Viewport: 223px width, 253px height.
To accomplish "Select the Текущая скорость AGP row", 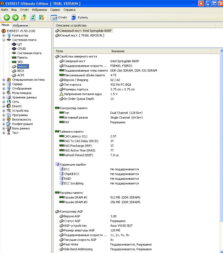I will click(x=137, y=240).
